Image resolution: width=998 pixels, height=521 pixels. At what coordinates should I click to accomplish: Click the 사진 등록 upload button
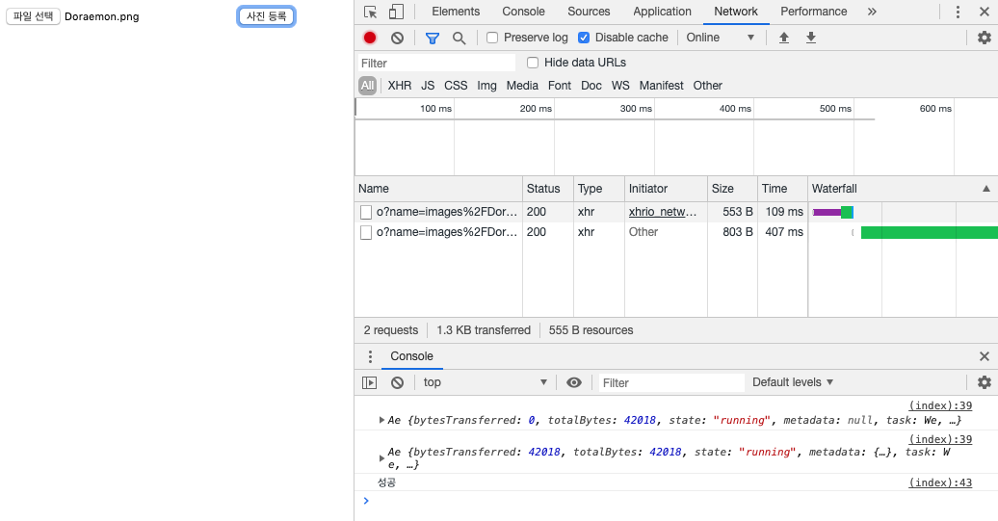coord(267,16)
